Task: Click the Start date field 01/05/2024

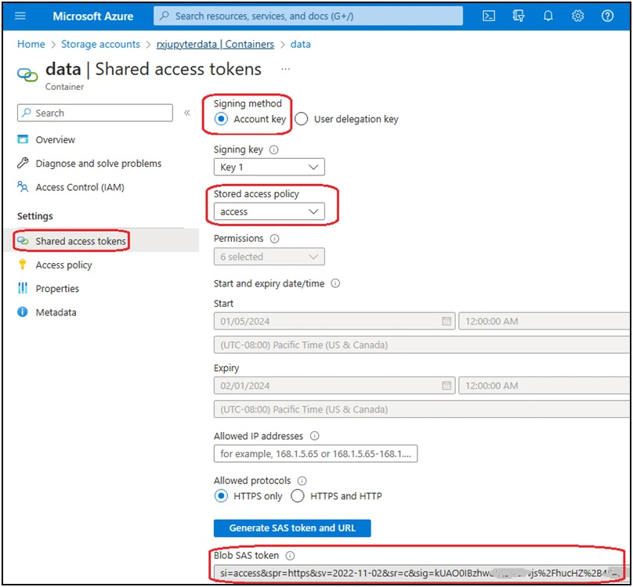Action: pyautogui.click(x=335, y=321)
